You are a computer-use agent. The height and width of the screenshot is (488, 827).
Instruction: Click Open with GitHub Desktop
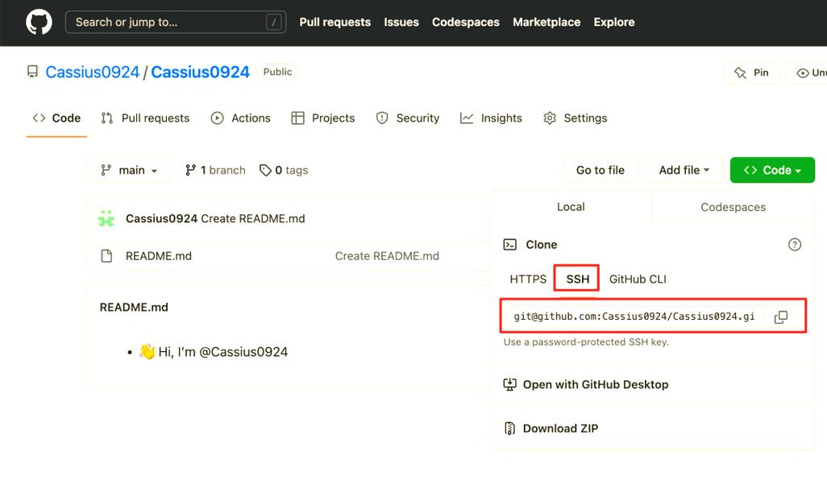coord(586,385)
